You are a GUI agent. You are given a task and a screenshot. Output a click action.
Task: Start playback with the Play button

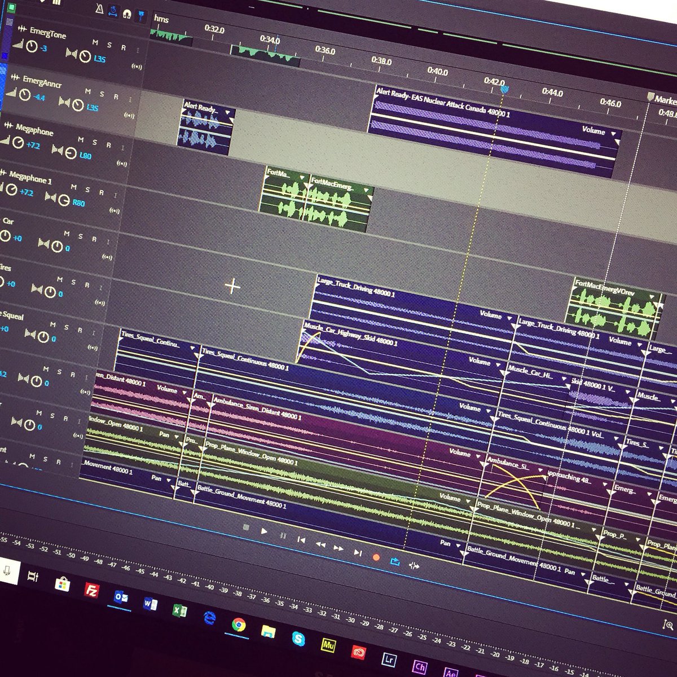(265, 531)
